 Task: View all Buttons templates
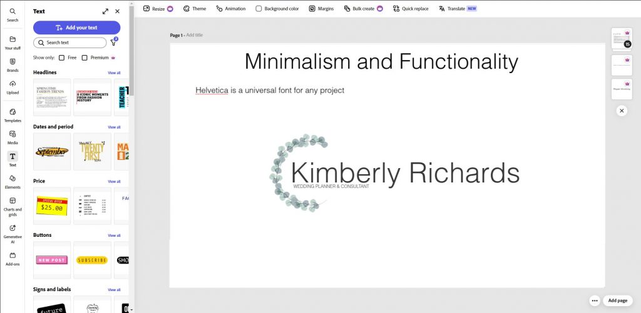click(114, 236)
